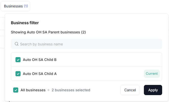The width and height of the screenshot is (169, 102).
Task: Click the Business filter heading
Action: click(25, 23)
